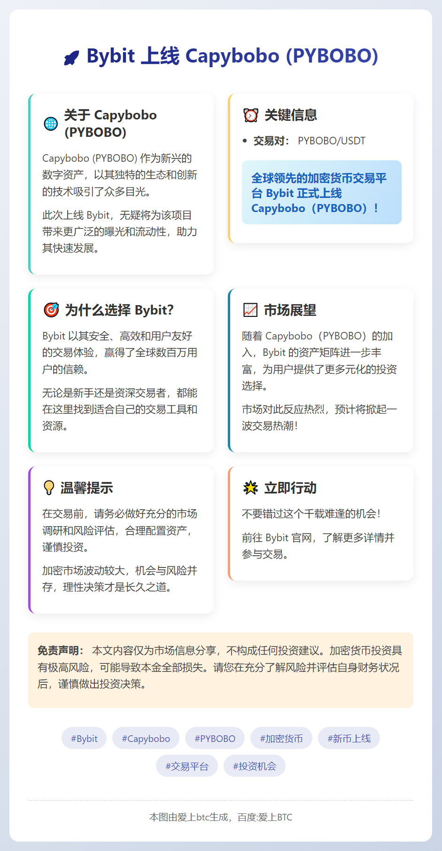Image resolution: width=442 pixels, height=851 pixels.
Task: Click the 市场展望 heading
Action: (x=290, y=310)
